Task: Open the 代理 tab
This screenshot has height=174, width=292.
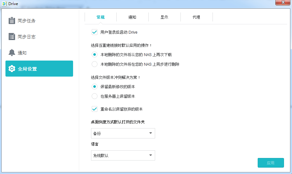Action: (x=196, y=17)
